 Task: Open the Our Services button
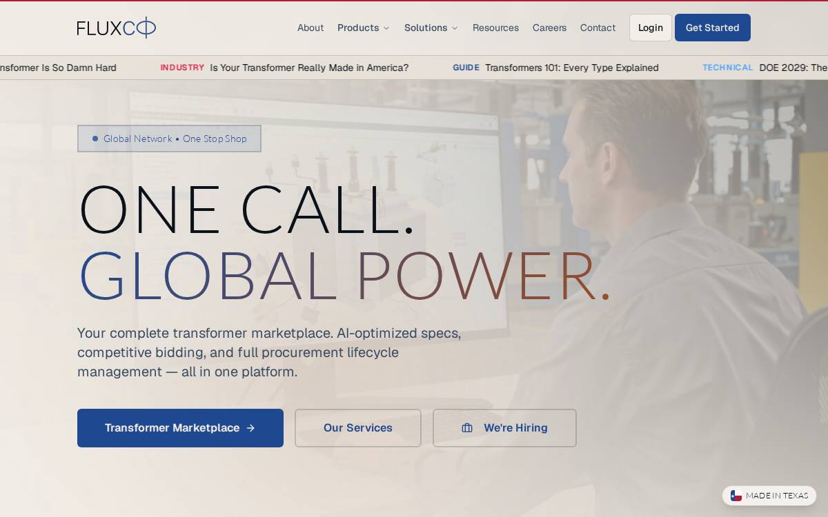[x=358, y=428]
